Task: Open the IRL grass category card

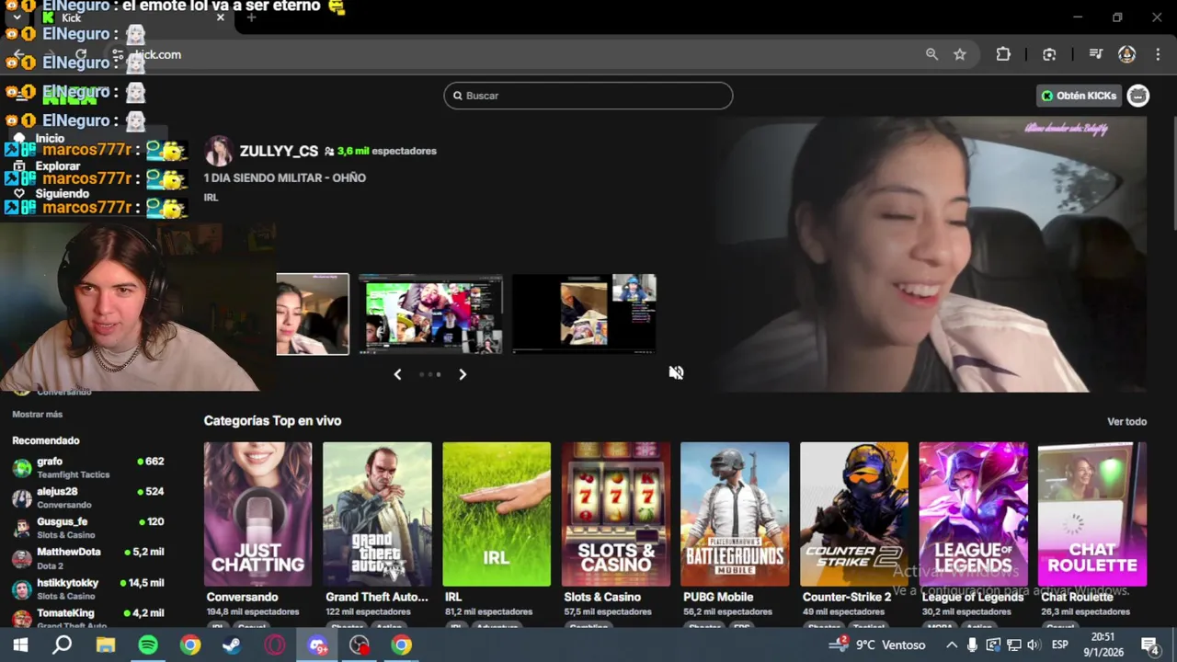Action: 497,514
